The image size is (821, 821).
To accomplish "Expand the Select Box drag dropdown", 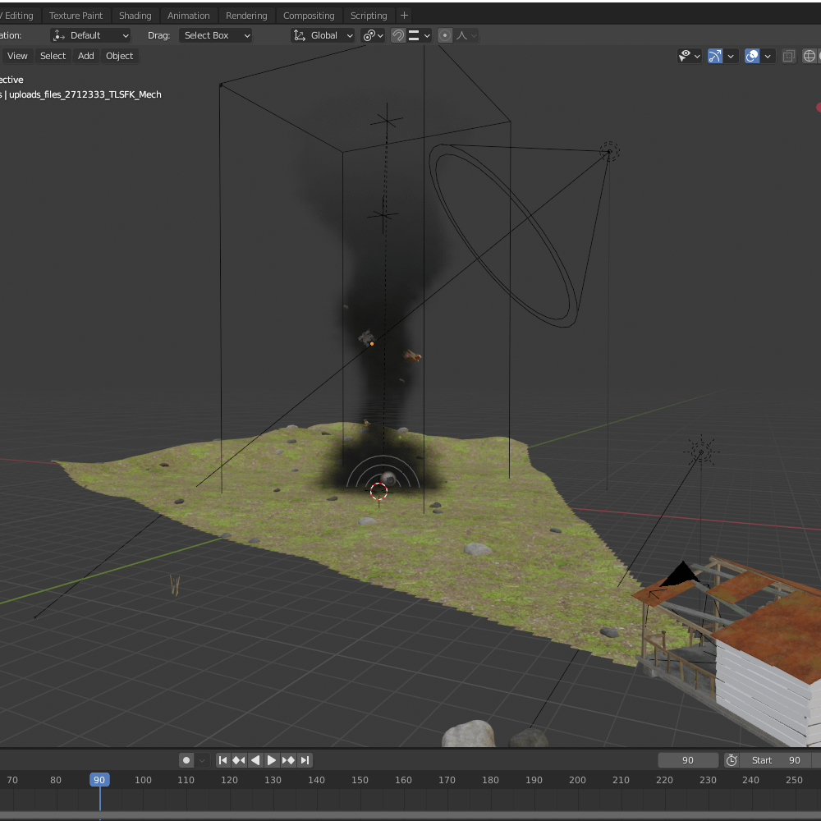I will [216, 35].
